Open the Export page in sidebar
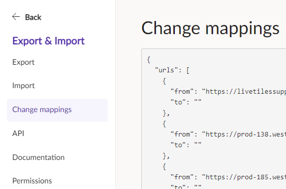This screenshot has width=286, height=189. pyautogui.click(x=23, y=62)
